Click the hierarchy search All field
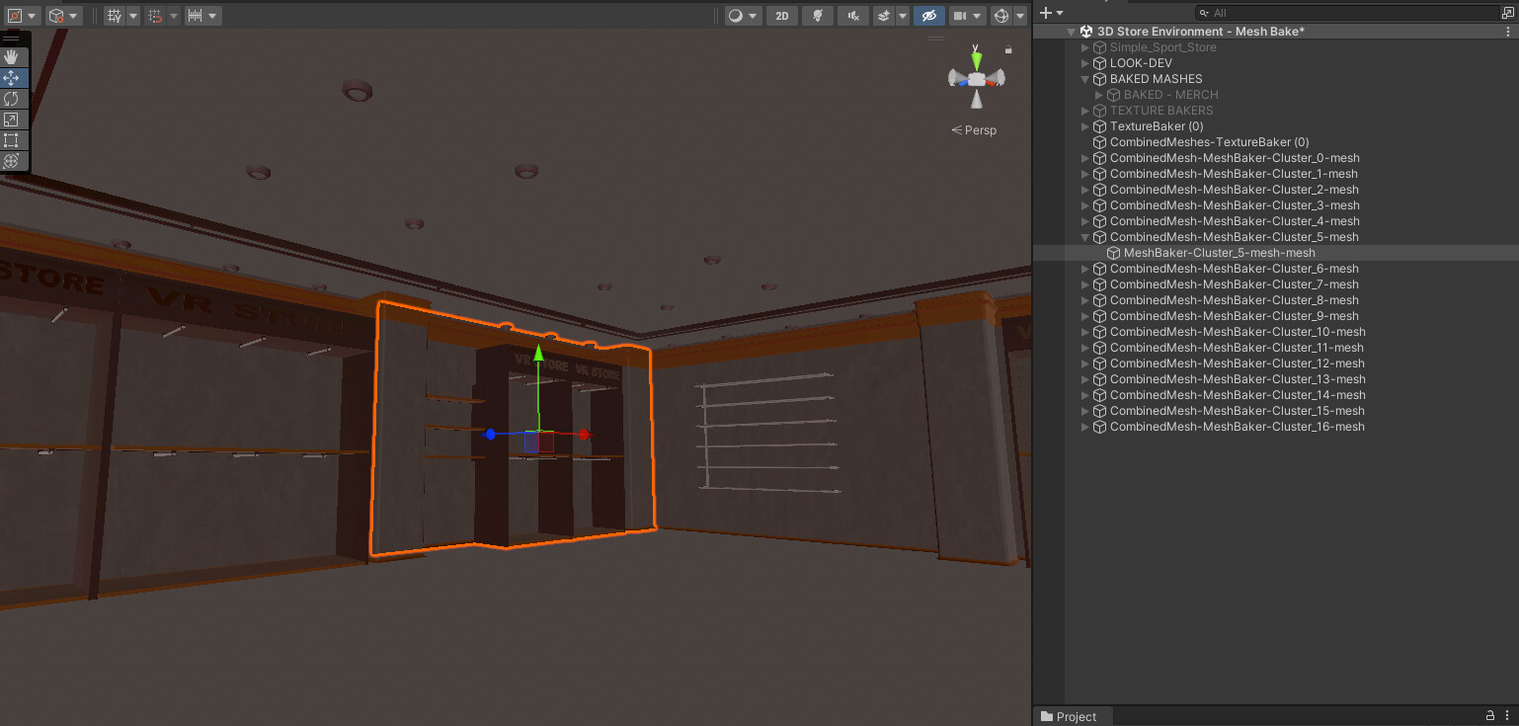 pos(1284,12)
